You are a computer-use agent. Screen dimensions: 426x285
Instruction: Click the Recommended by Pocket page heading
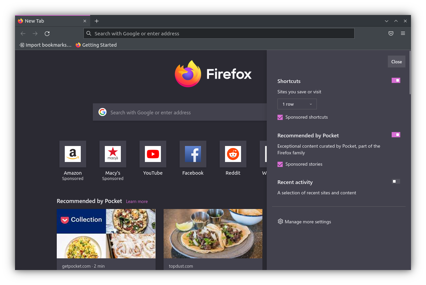89,201
